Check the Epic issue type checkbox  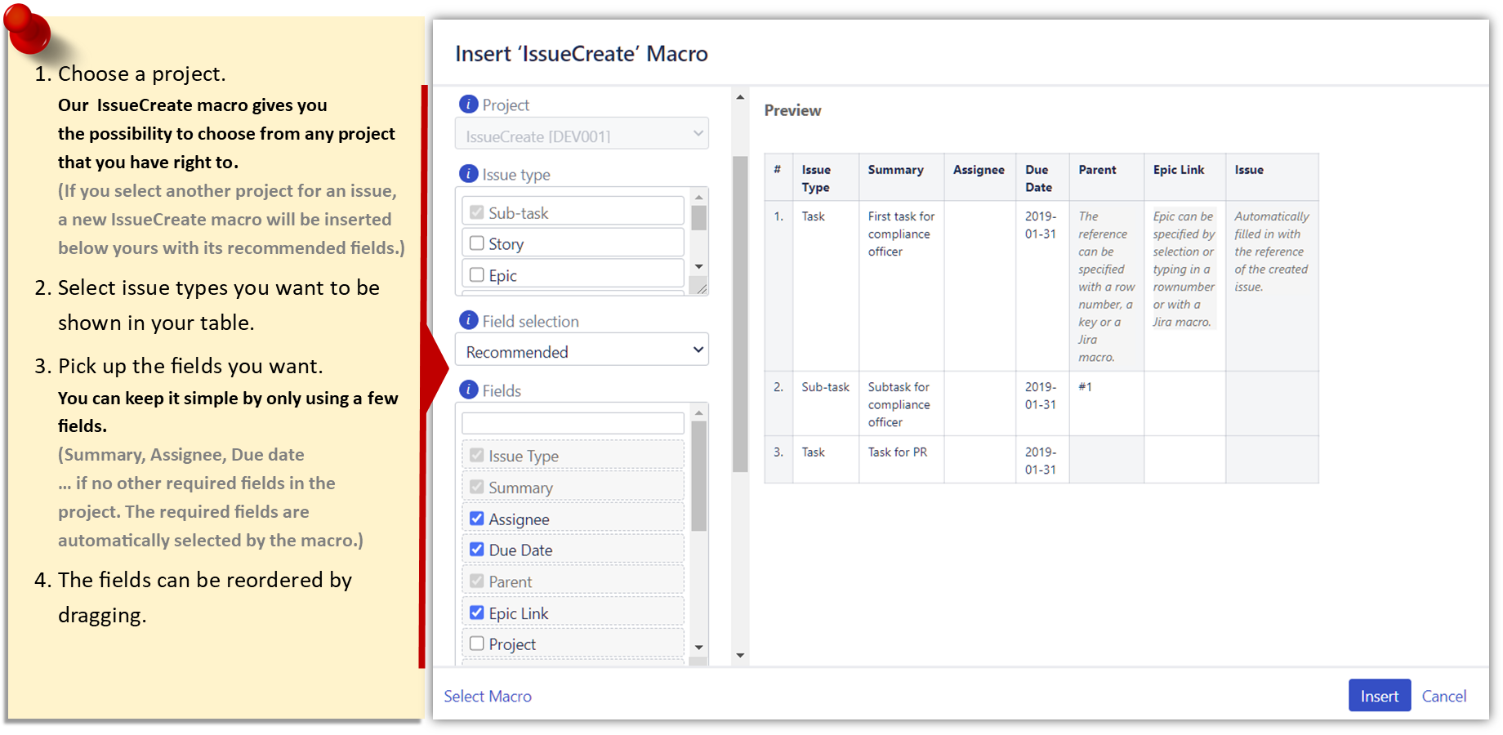click(x=477, y=275)
